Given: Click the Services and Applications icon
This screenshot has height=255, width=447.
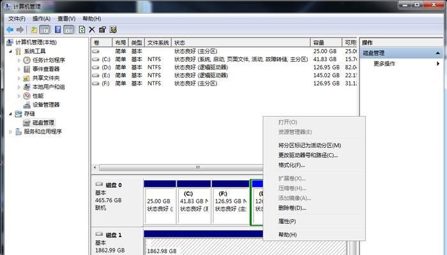Looking at the screenshot, I should pos(19,131).
